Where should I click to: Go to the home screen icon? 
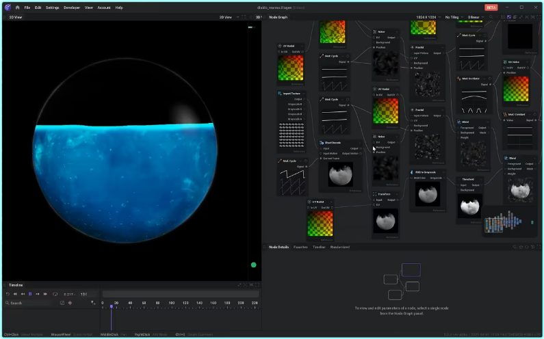click(17, 8)
